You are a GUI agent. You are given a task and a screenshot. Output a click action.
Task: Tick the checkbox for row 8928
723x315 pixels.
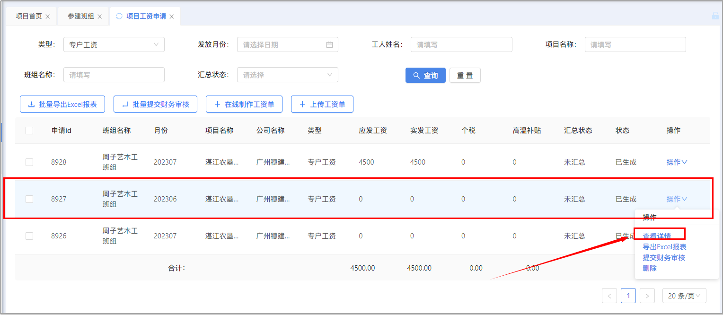tap(29, 162)
